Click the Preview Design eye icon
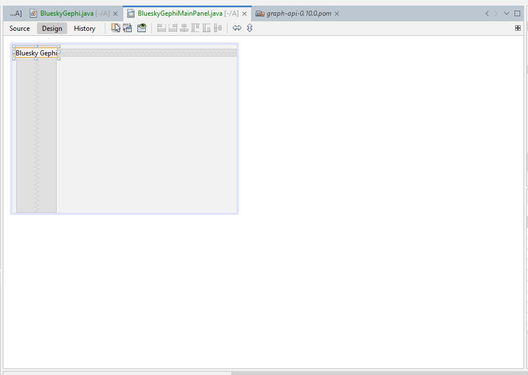 pos(142,28)
